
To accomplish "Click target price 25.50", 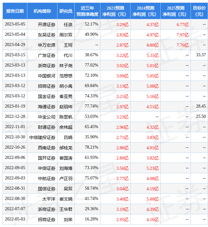I will [x=201, y=116].
